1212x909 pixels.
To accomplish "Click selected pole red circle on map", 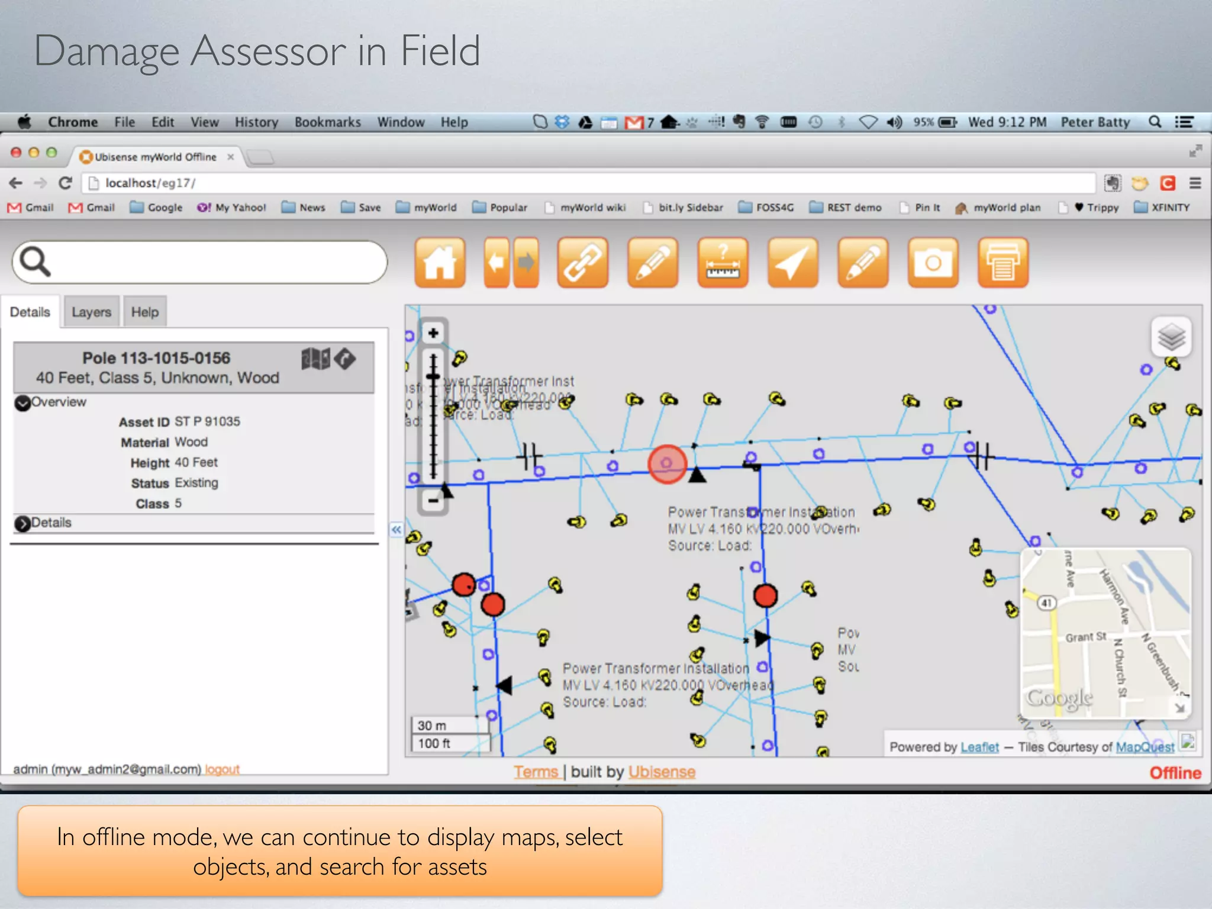I will 667,464.
